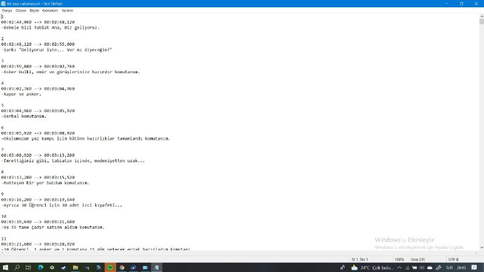Click the muted volume tray icon

(x=422, y=268)
